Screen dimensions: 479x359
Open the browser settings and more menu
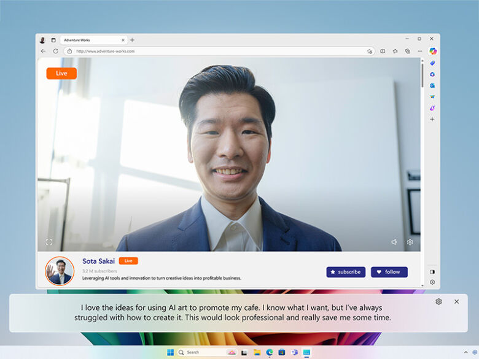coord(420,51)
